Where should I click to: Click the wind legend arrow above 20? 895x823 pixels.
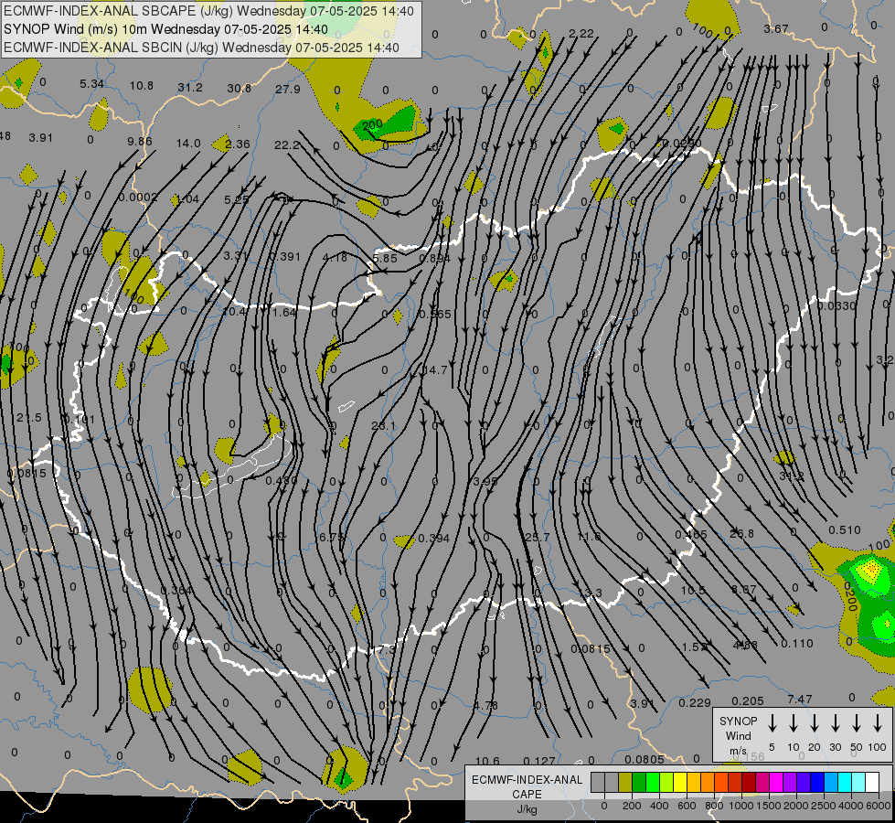(x=814, y=723)
